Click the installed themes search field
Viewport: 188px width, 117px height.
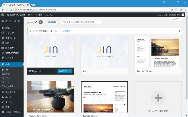[81, 22]
